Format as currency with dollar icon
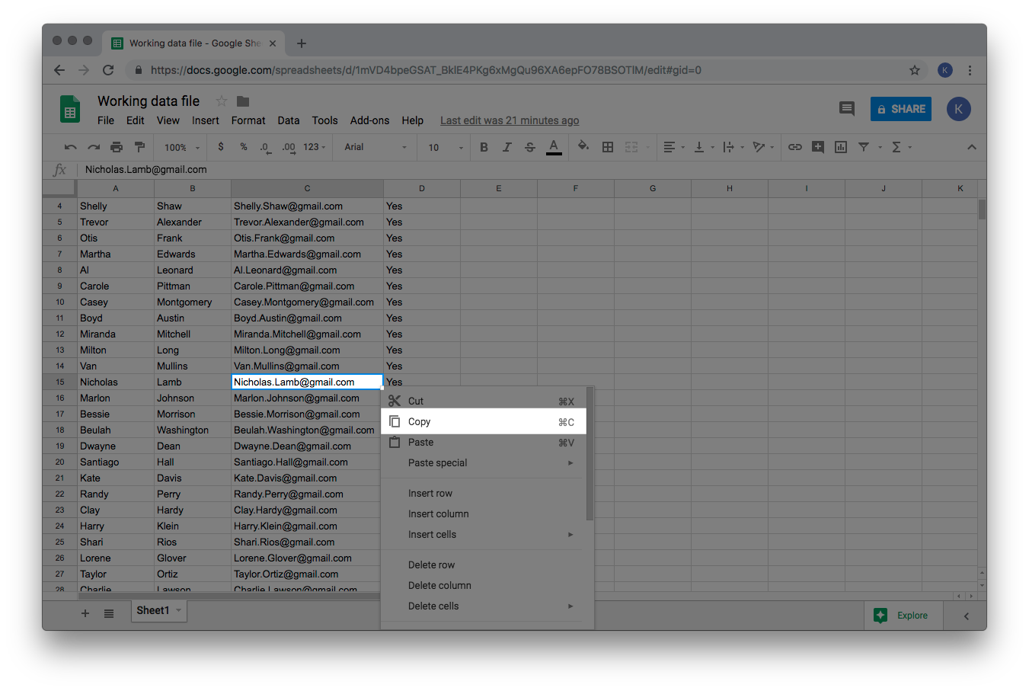1029x691 pixels. point(221,147)
